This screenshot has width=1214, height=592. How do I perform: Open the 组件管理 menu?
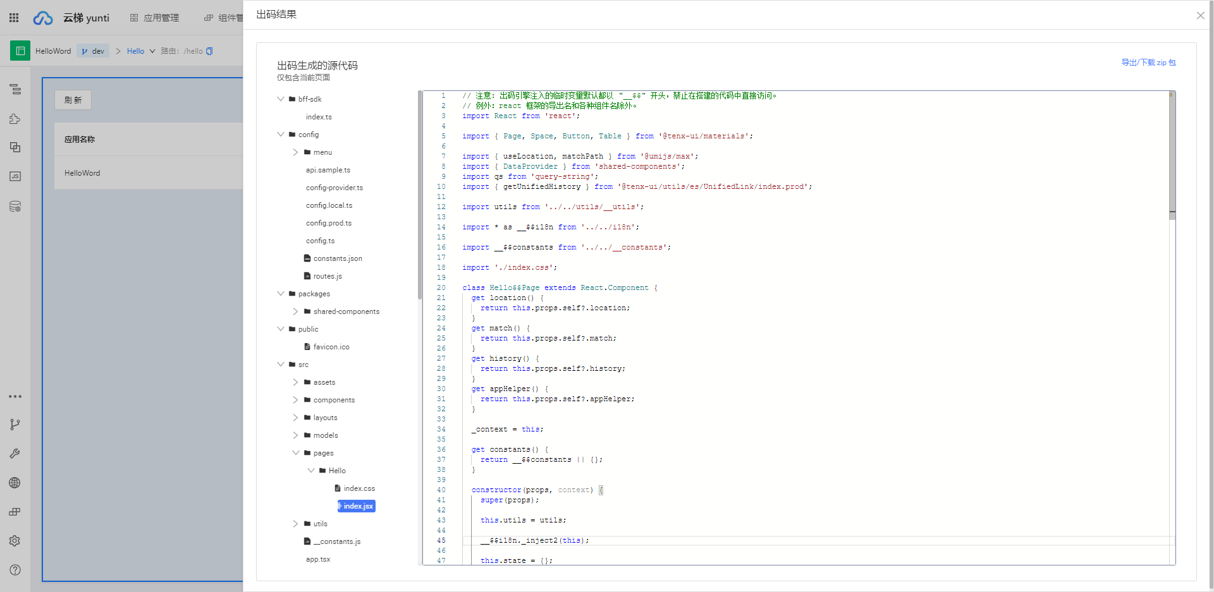[224, 18]
